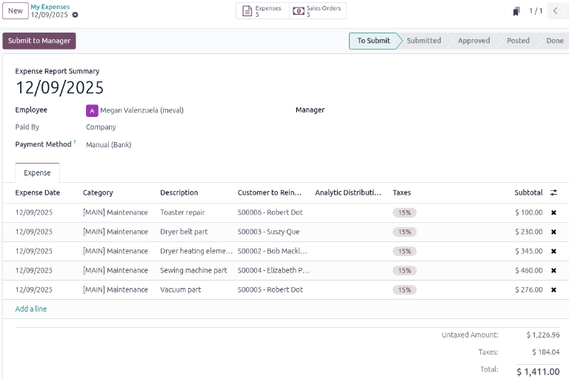Image resolution: width=569 pixels, height=379 pixels.
Task: Remove the Dryer belt part line
Action: [553, 232]
